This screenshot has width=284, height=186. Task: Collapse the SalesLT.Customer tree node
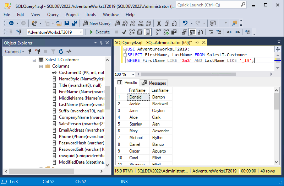pos(34,60)
